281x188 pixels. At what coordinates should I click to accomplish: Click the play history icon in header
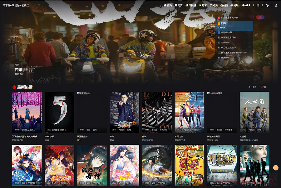(267, 5)
